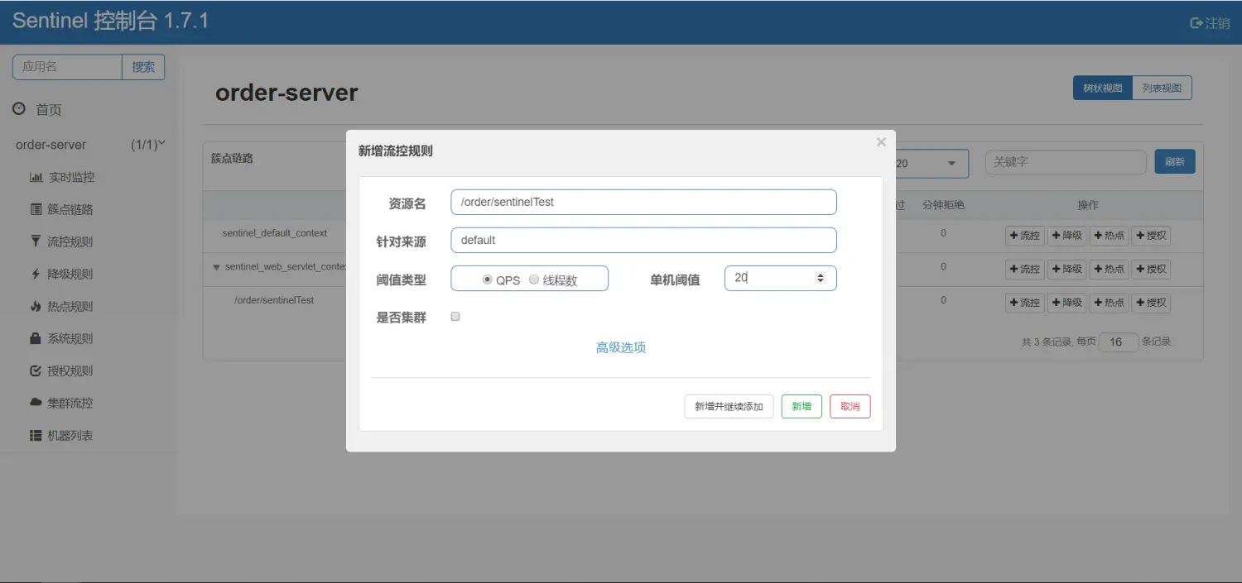Open 系统规则 system rules in sidebar
This screenshot has width=1242, height=583.
coord(62,338)
